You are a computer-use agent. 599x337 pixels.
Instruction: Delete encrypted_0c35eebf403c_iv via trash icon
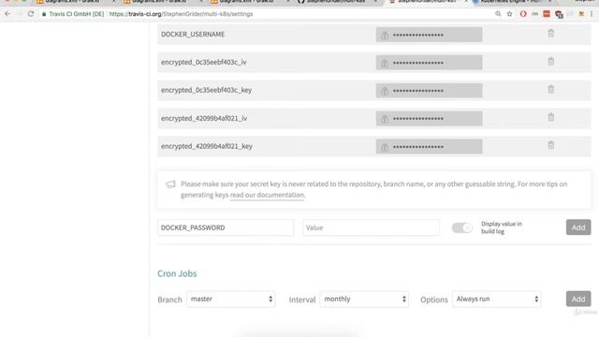coord(551,61)
